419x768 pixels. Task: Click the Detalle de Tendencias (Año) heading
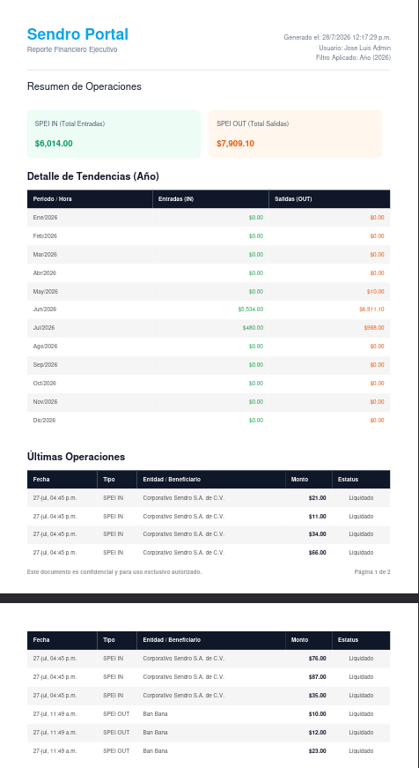(93, 176)
